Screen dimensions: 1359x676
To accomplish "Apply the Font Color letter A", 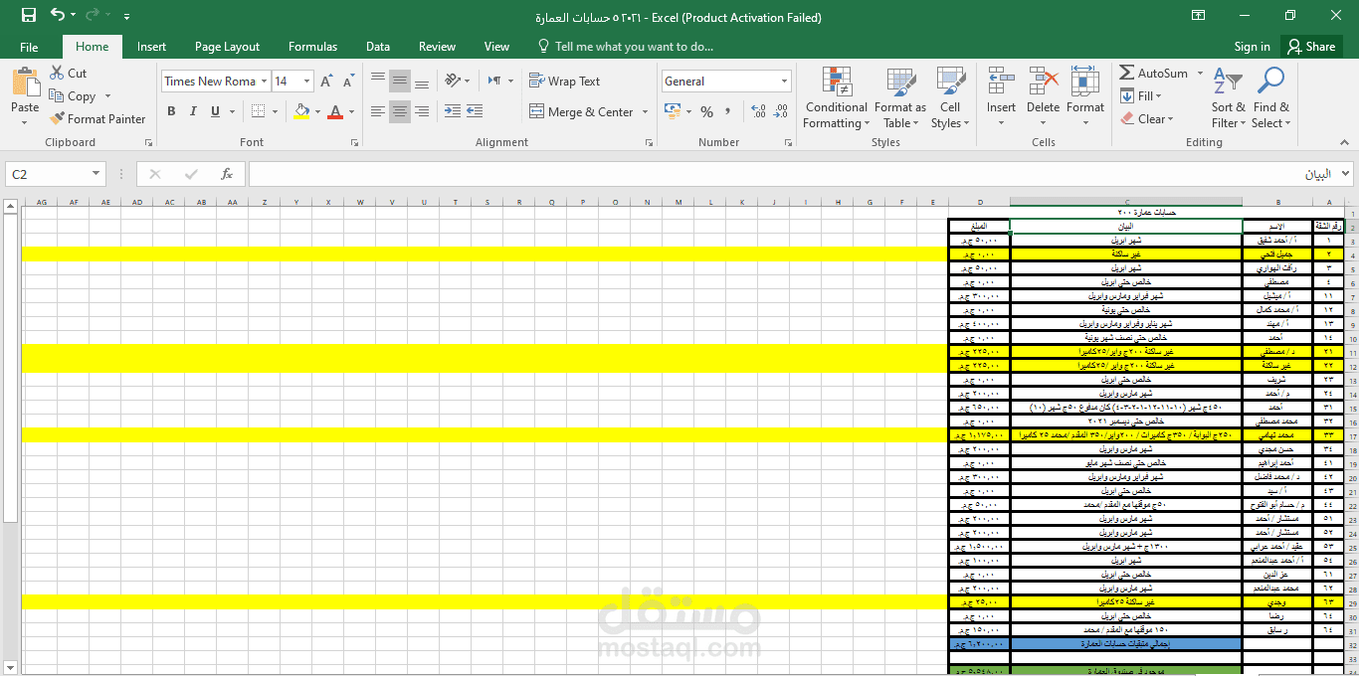I will 335,112.
